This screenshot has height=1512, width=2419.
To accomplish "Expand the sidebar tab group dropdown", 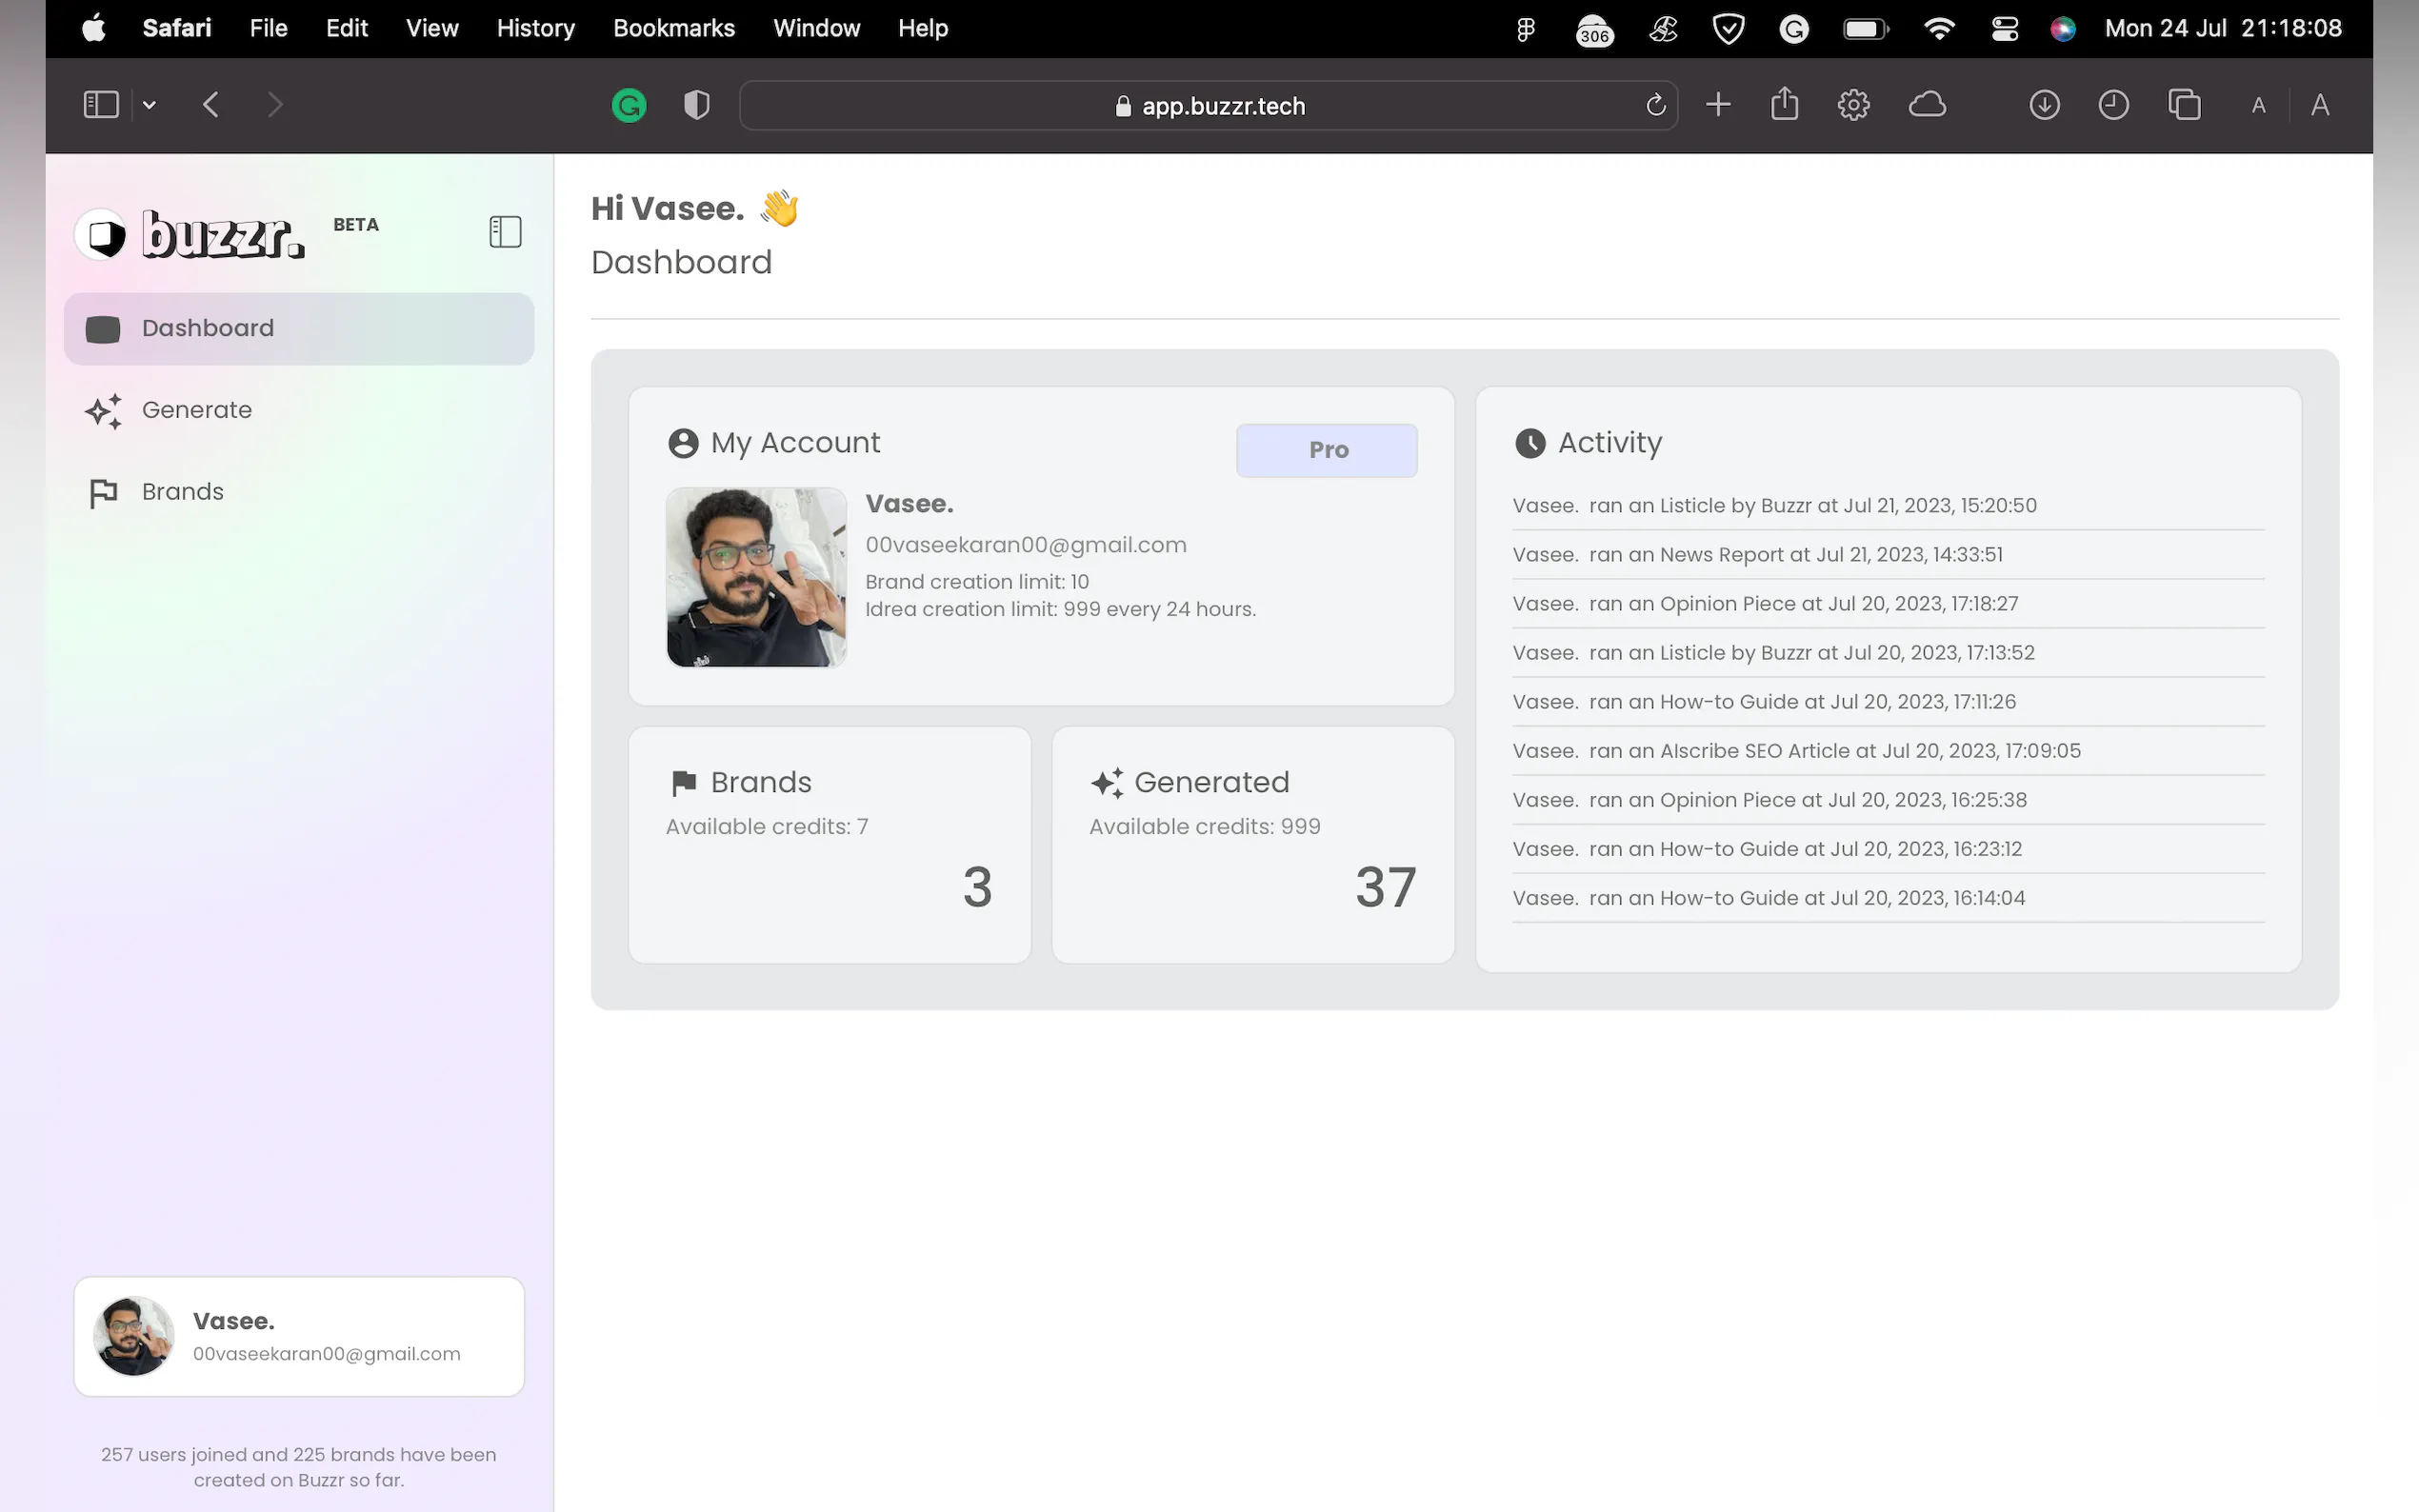I will [149, 105].
